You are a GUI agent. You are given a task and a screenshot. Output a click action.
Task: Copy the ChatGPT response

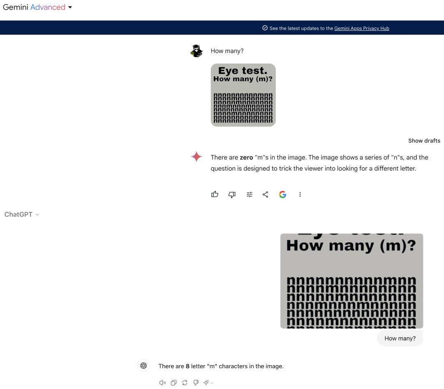coord(173,383)
